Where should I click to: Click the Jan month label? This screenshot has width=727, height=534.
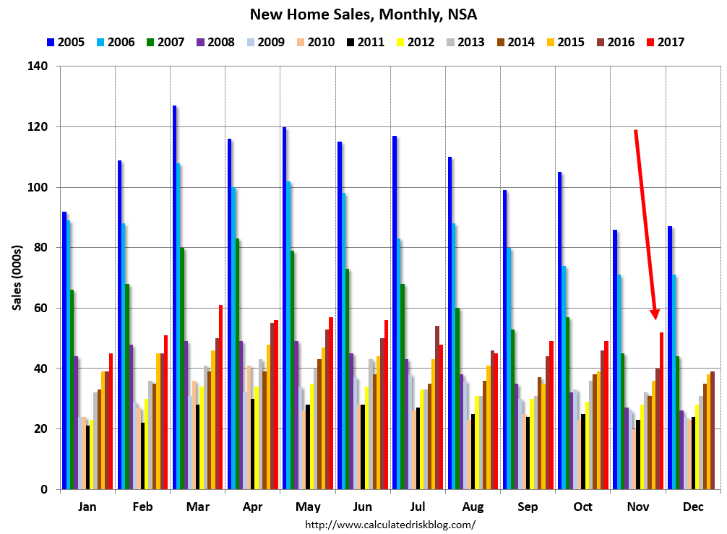87,507
